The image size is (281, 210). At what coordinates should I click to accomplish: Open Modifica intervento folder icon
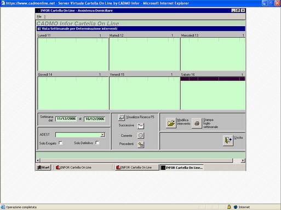pyautogui.click(x=171, y=123)
